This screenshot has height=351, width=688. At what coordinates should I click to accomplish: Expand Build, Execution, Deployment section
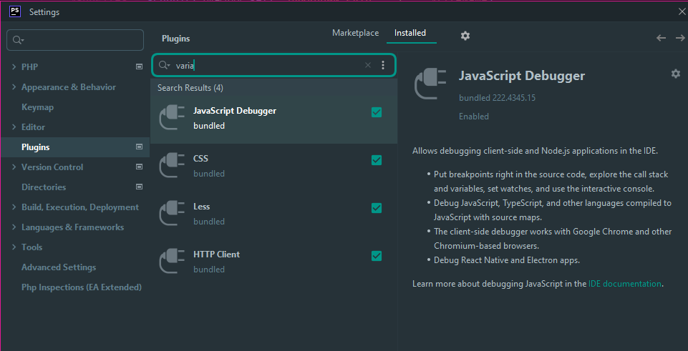coord(14,207)
